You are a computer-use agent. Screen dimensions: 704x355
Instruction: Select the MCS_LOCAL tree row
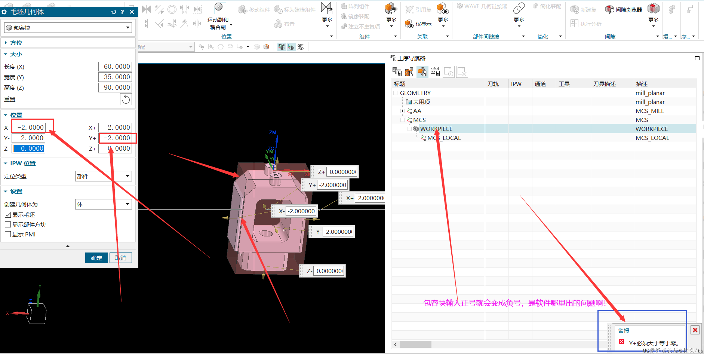[544, 138]
